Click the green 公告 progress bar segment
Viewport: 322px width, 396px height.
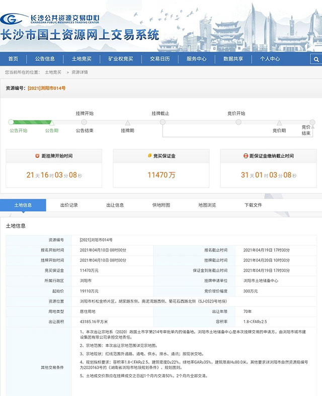point(30,122)
